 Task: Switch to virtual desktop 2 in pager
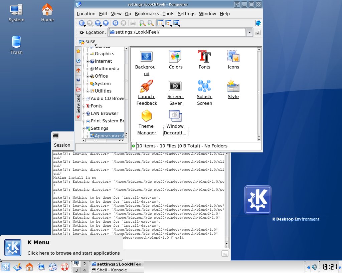pos(84,264)
